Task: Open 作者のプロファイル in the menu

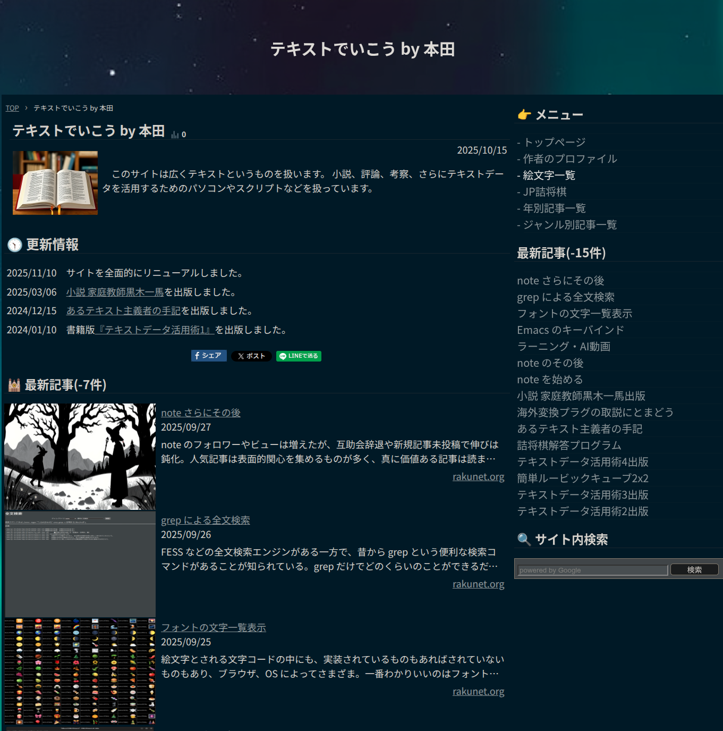Action: (x=569, y=159)
